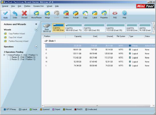
Task: Click the Partition Recovery Wizard icon
Action: point(5,41)
